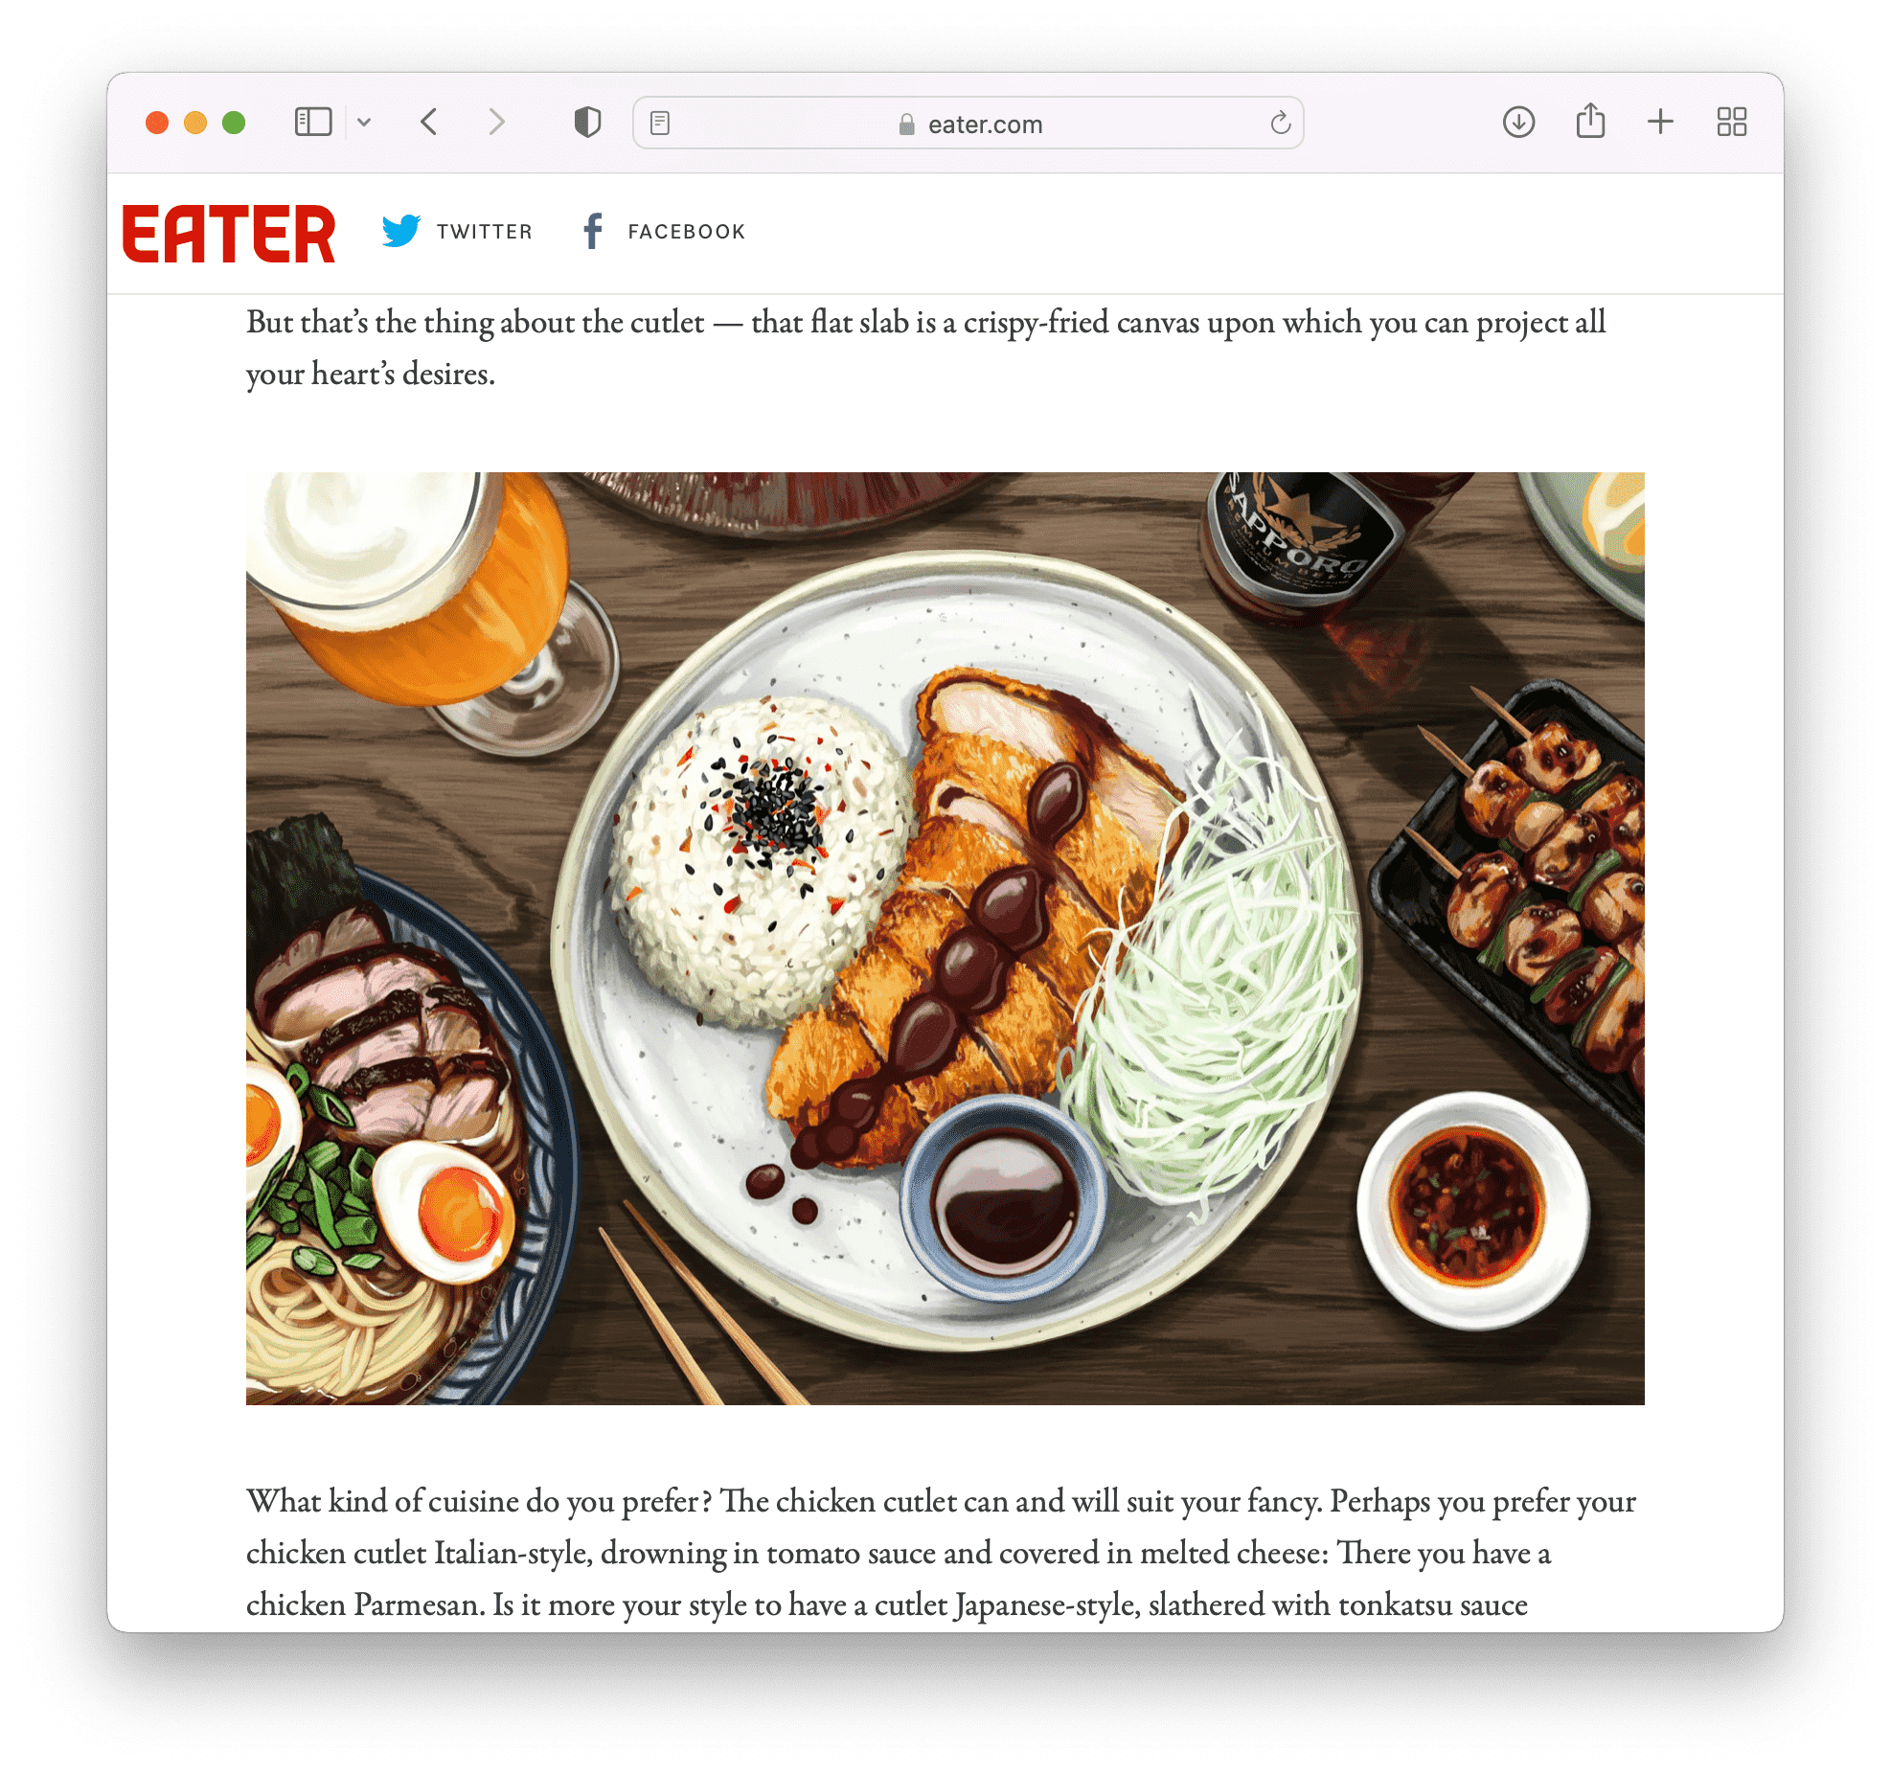
Task: Reload the page with the refresh icon
Action: pyautogui.click(x=1280, y=123)
